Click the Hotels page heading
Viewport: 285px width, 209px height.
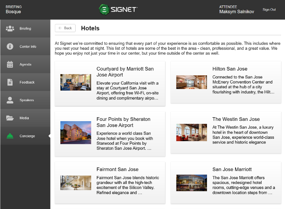(90, 28)
